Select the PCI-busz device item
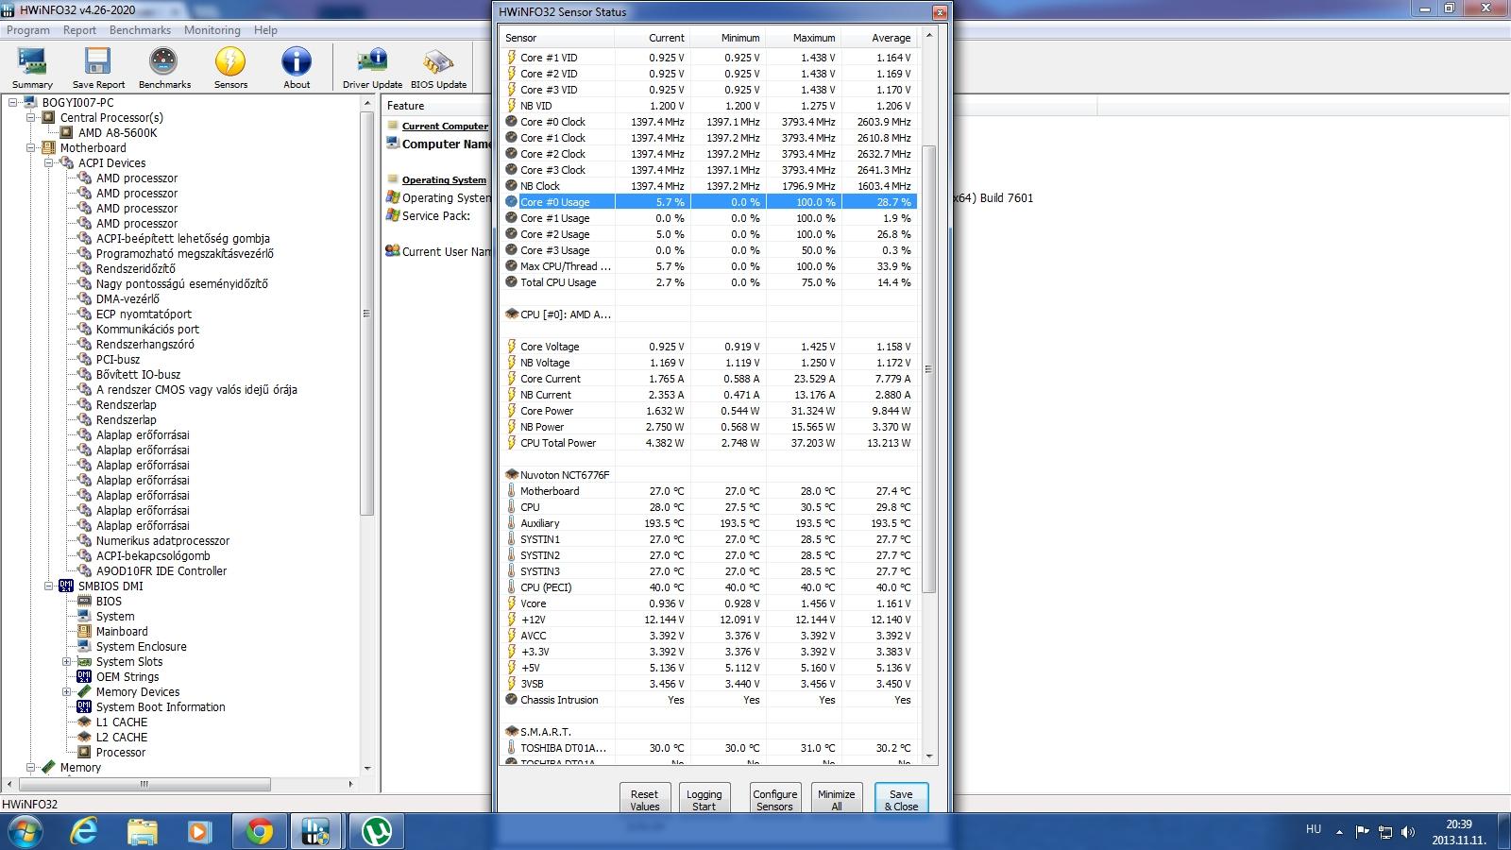This screenshot has width=1511, height=850. point(118,360)
